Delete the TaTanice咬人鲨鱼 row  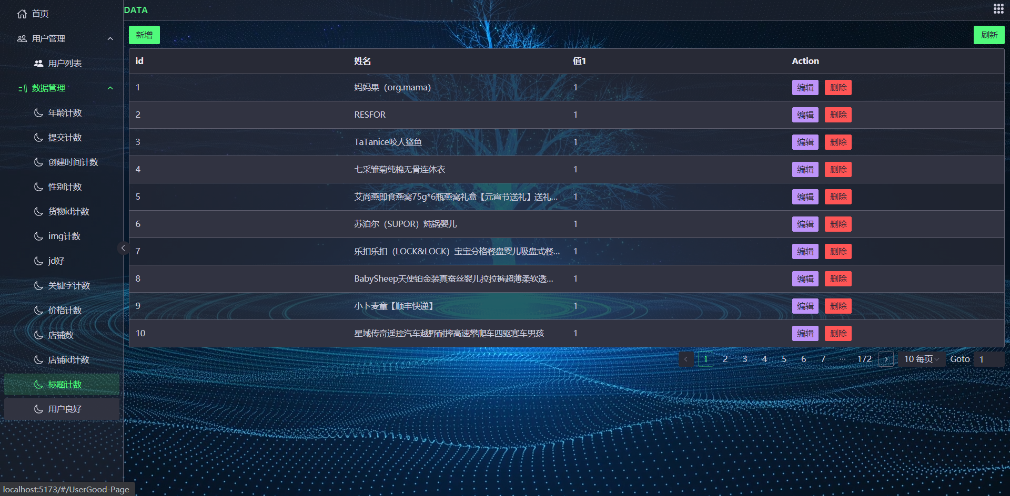839,142
